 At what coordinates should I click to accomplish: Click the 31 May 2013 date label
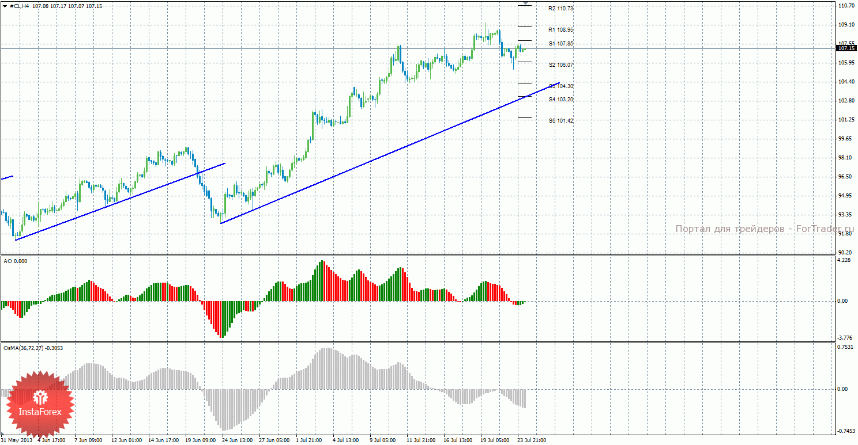coord(16,440)
